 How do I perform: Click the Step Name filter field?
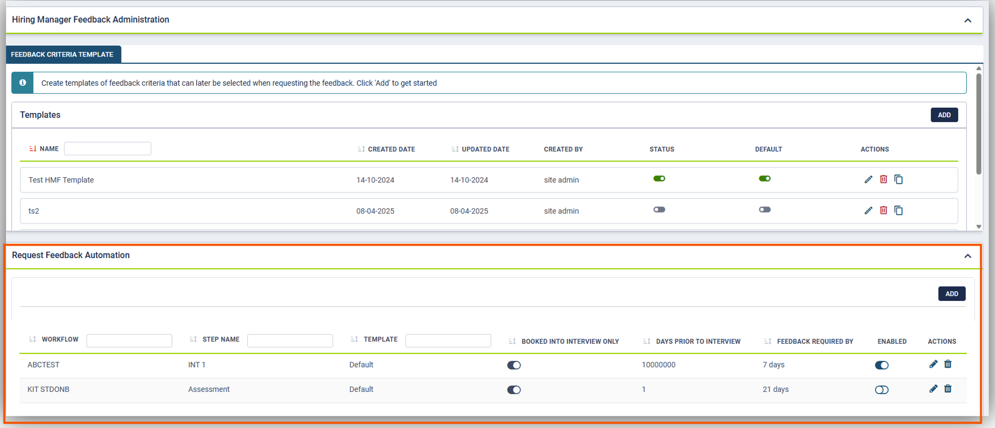tap(290, 340)
